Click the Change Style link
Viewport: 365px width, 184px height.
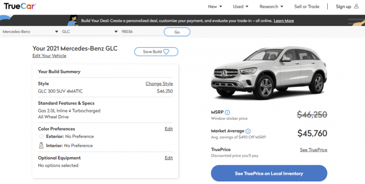click(159, 84)
